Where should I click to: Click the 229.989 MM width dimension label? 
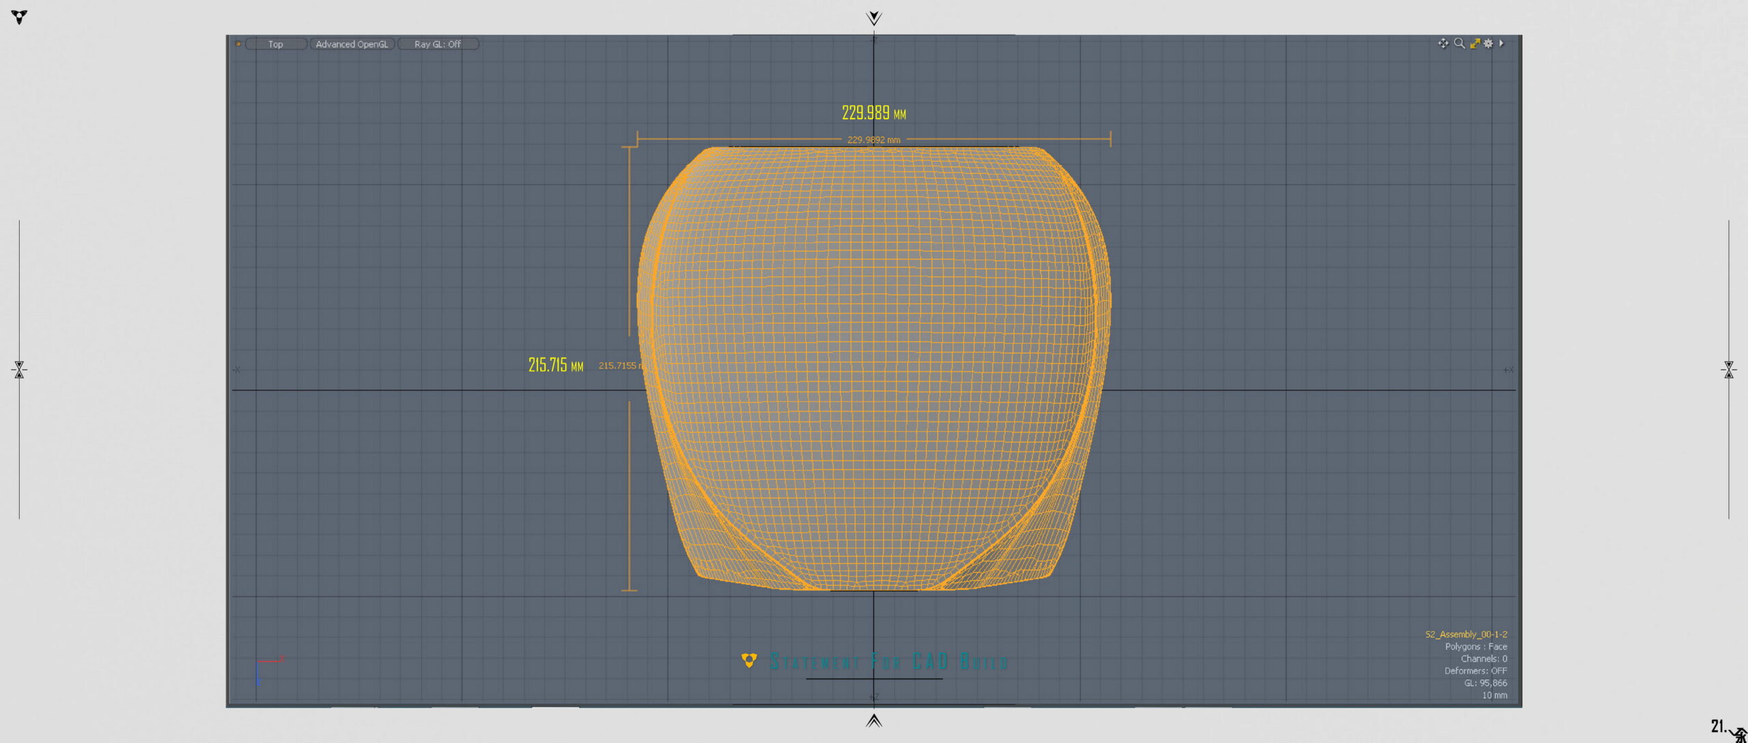873,113
